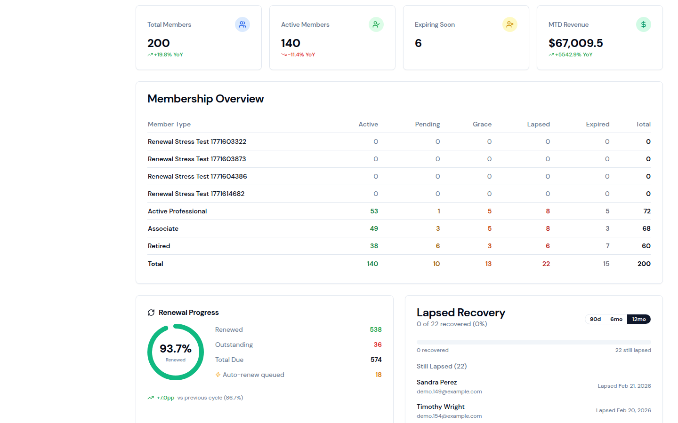
Task: Select row Renewal Stress Test 1771603322
Action: [399, 141]
